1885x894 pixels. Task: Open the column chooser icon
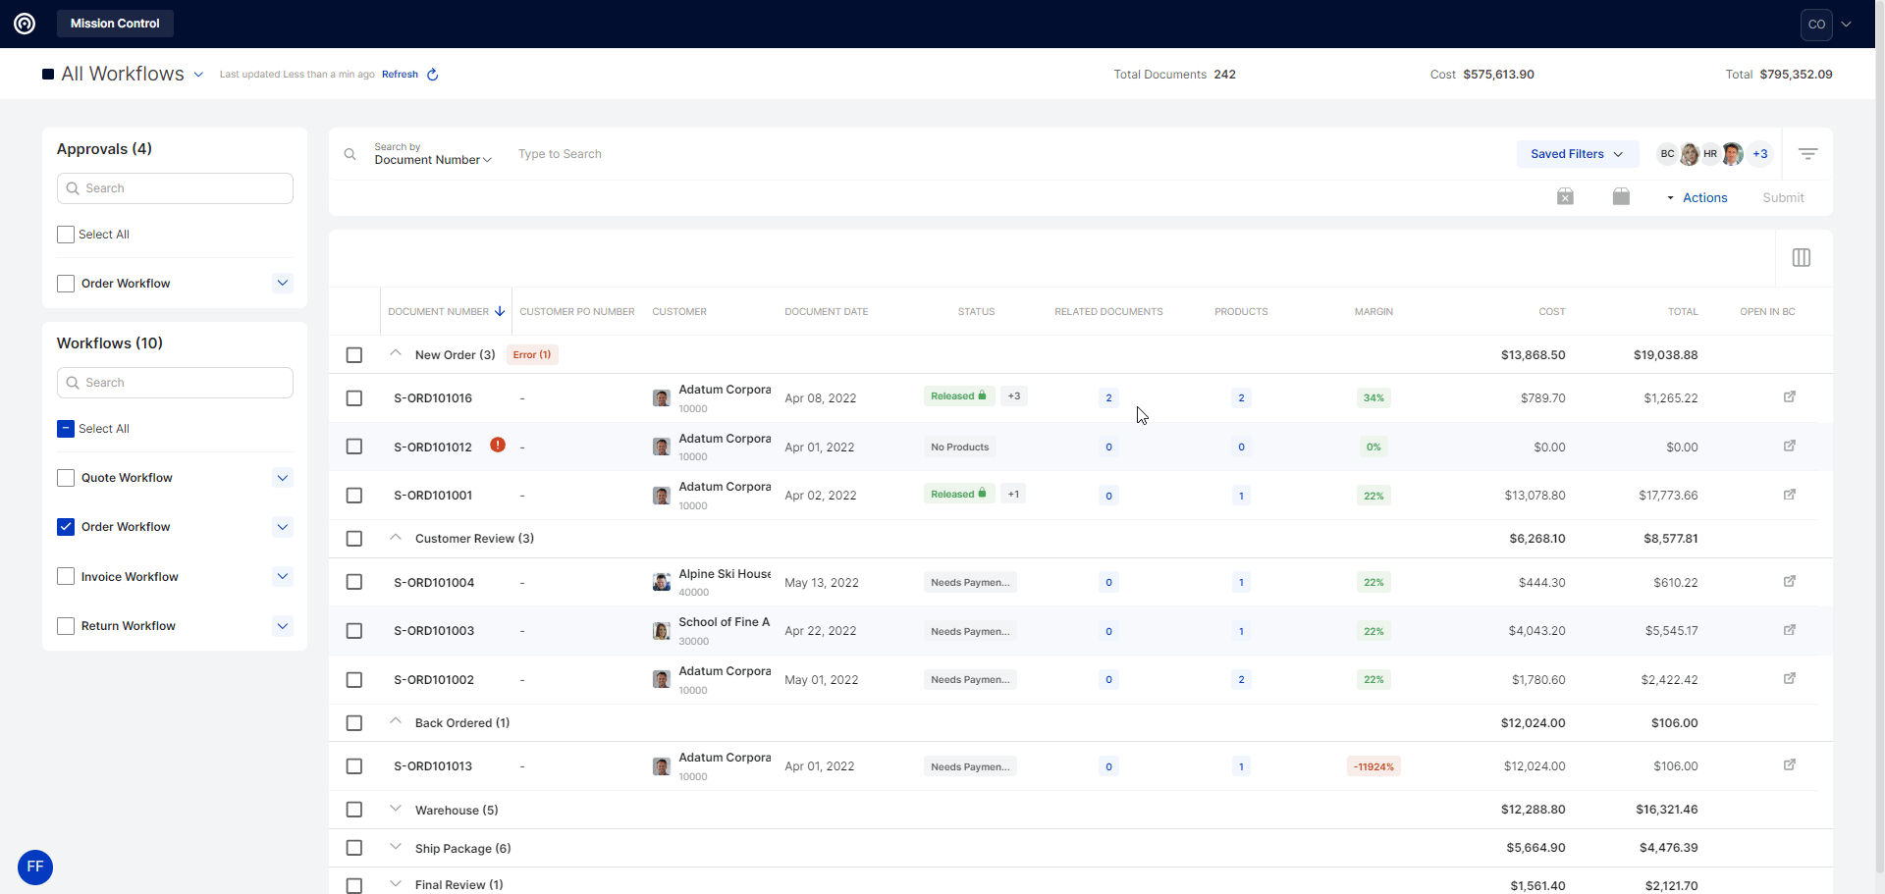tap(1801, 258)
